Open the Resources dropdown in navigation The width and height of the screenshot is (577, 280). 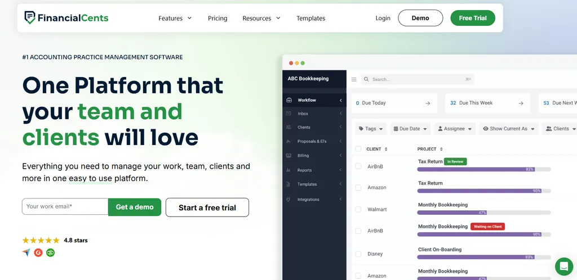(x=261, y=18)
